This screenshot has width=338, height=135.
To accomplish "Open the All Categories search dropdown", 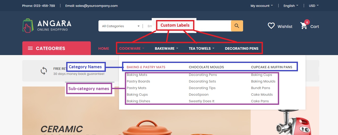I will [x=121, y=26].
